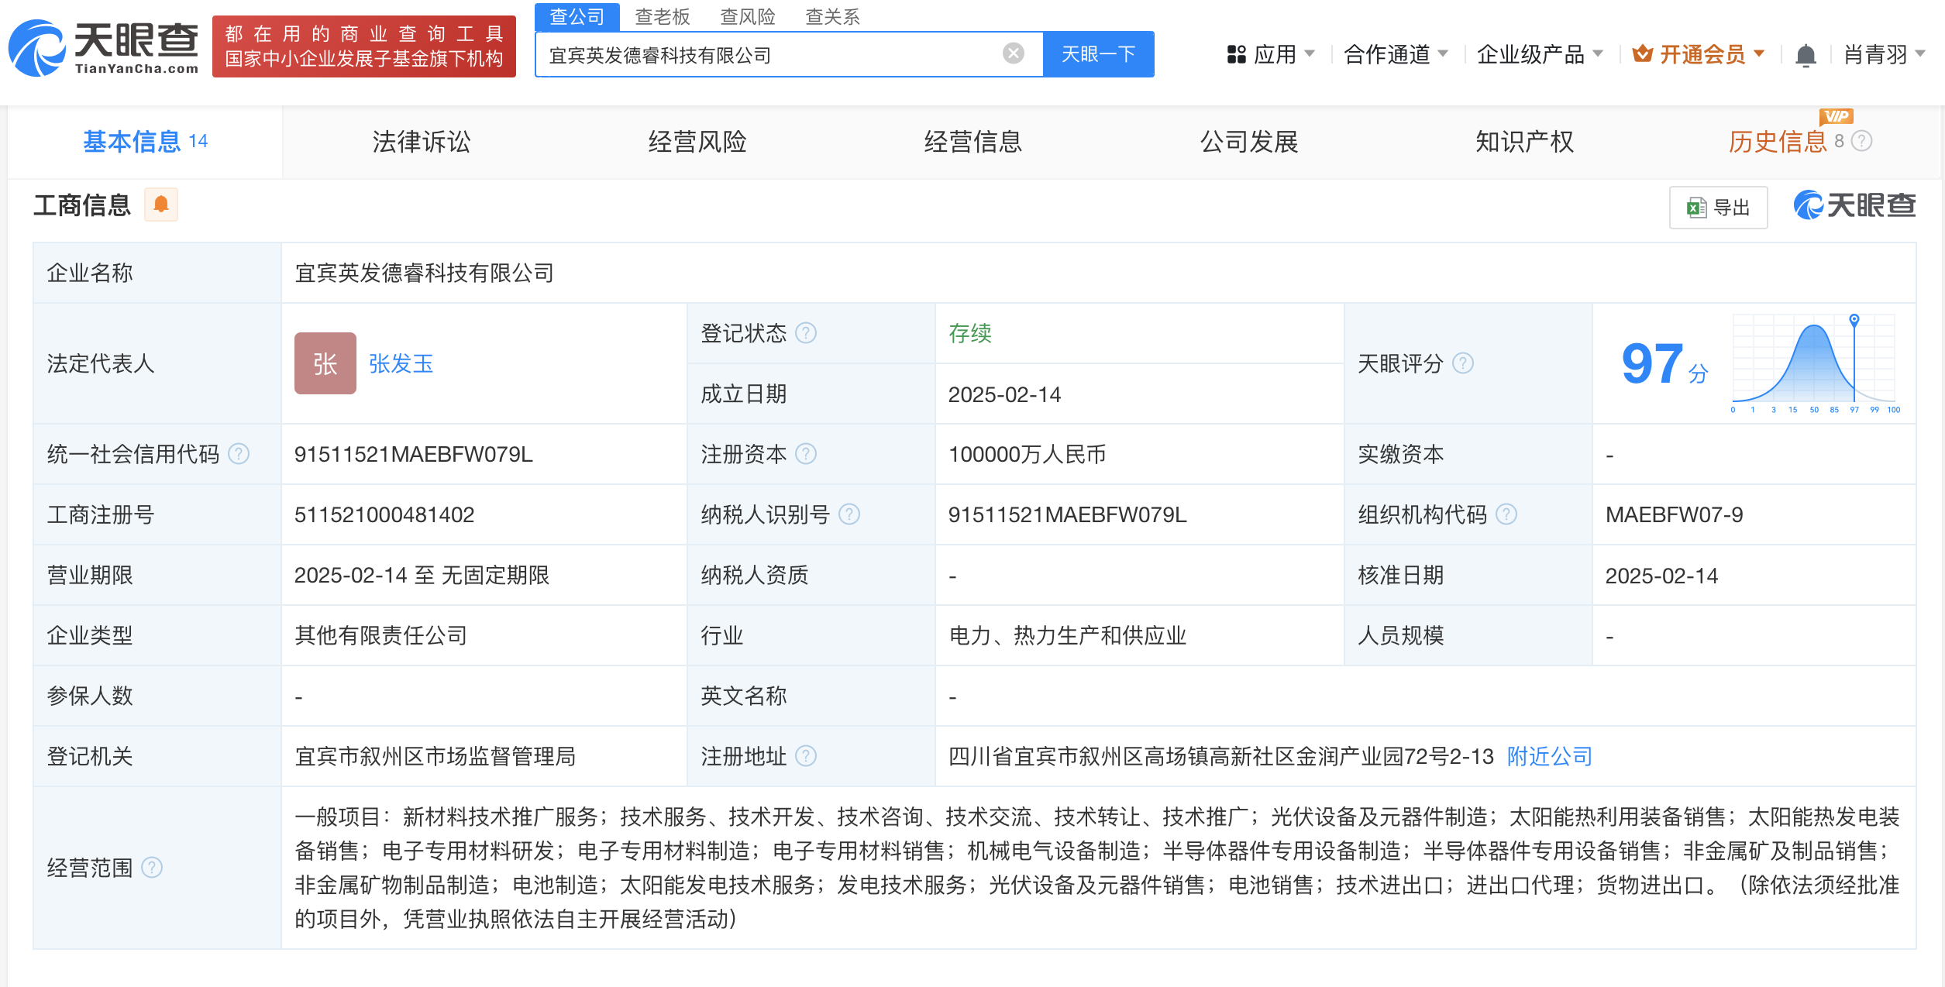Open the TianYanCha logo home link

pyautogui.click(x=104, y=47)
